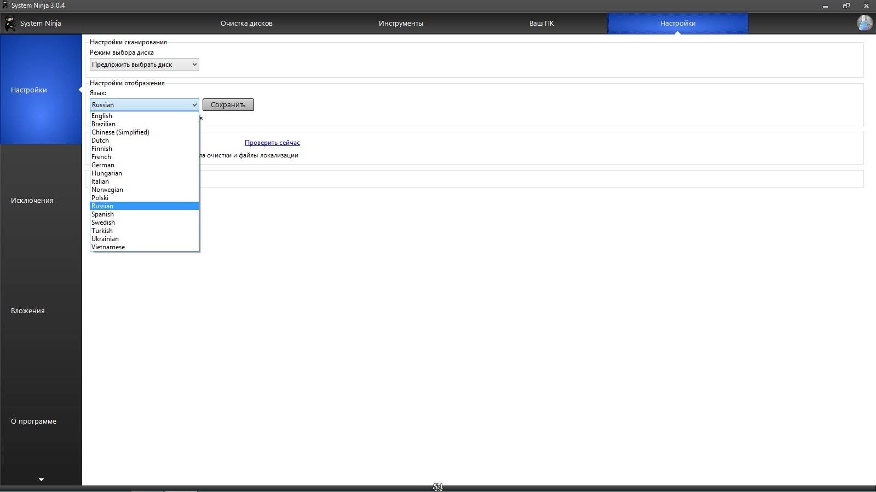Select Настройки in the left sidebar
876x492 pixels.
click(41, 90)
